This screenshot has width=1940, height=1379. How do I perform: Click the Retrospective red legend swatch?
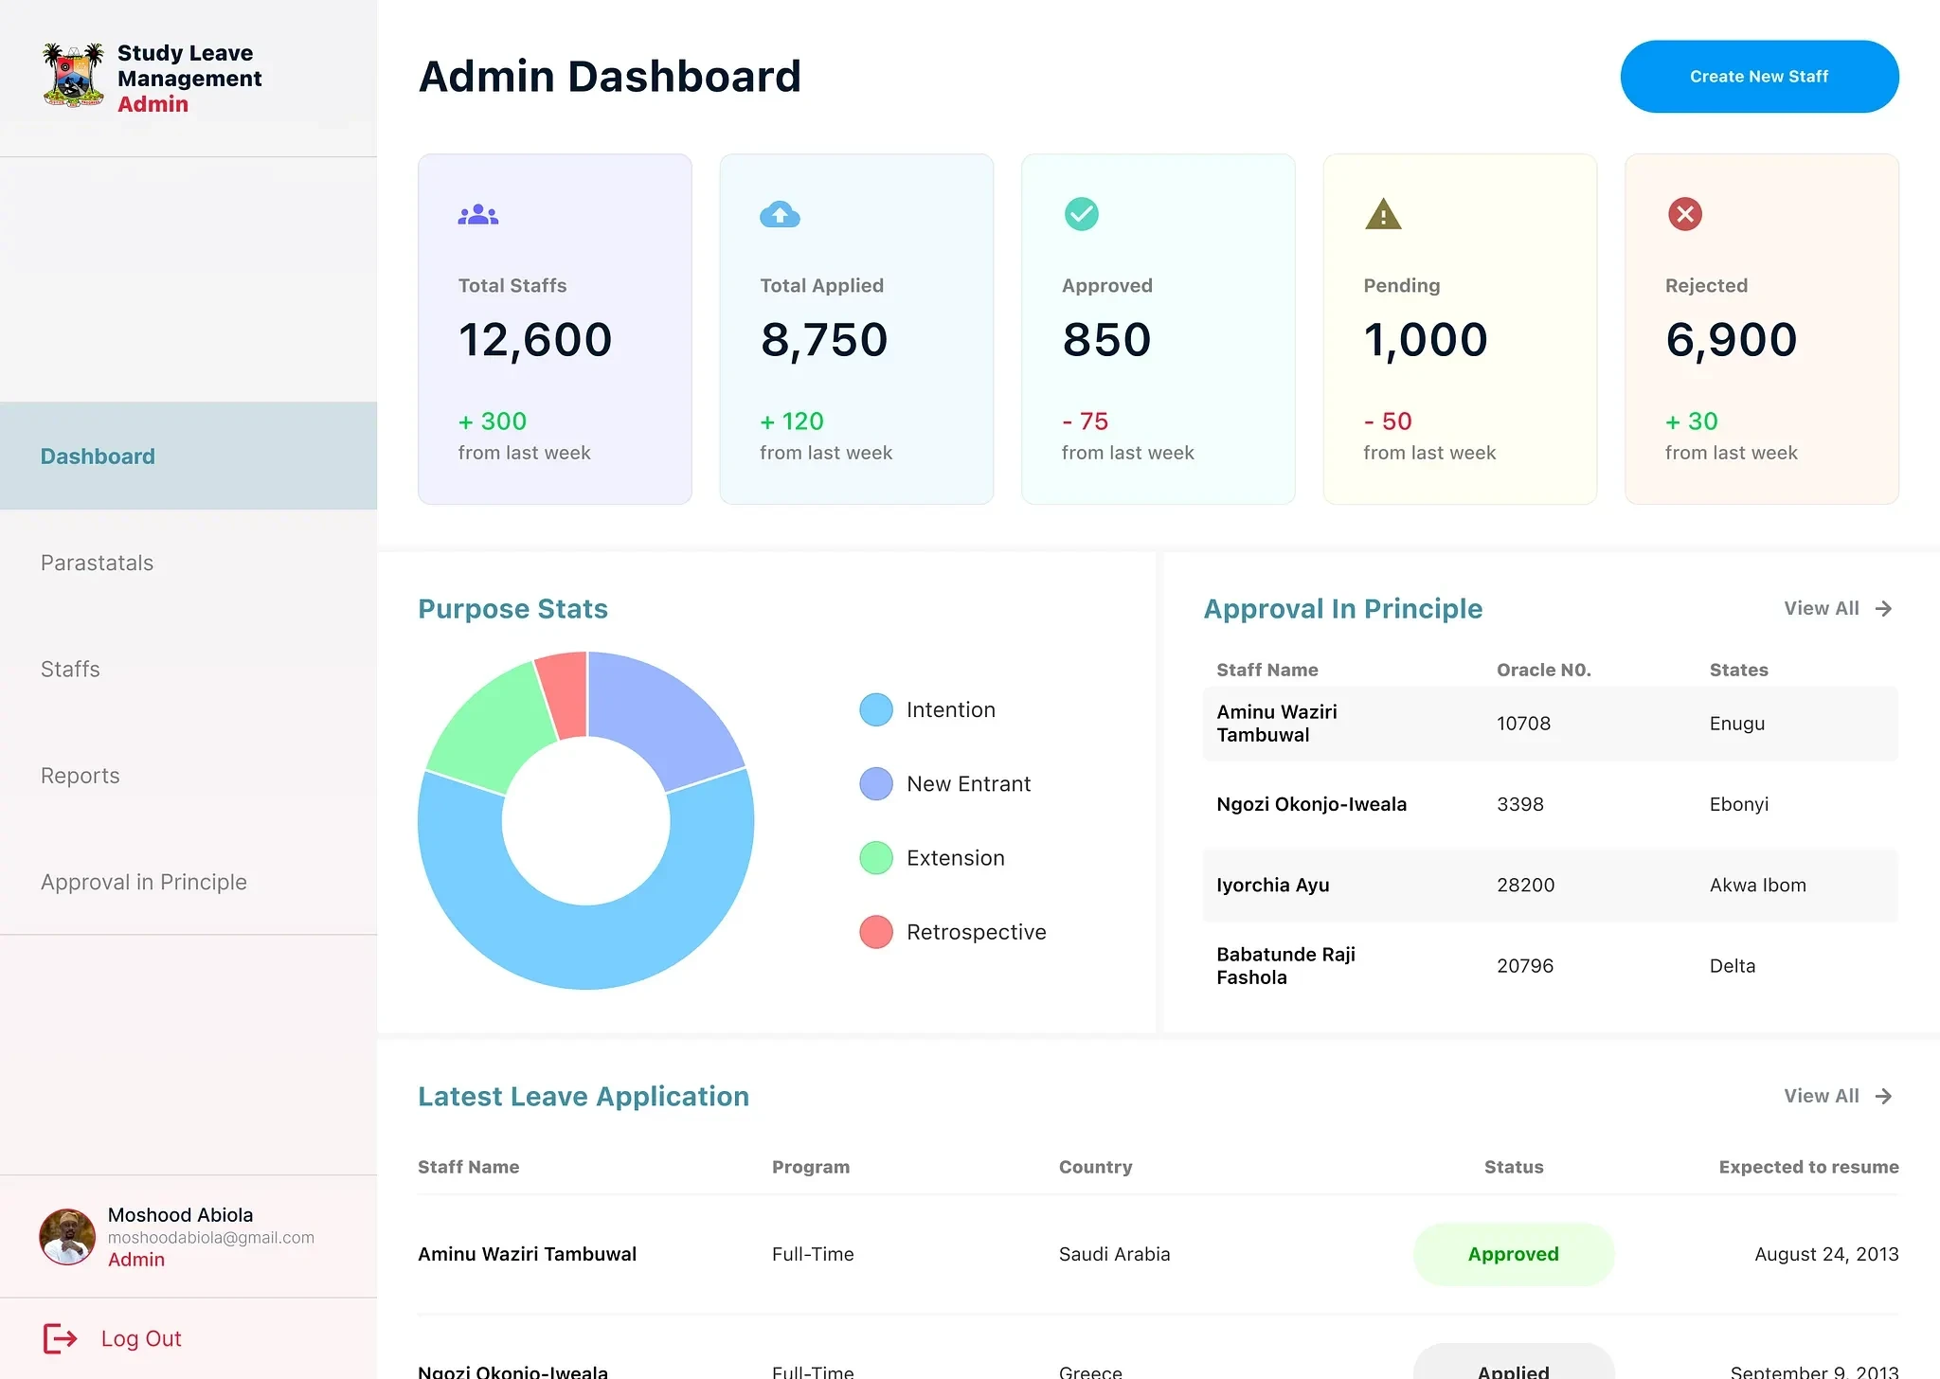tap(875, 932)
